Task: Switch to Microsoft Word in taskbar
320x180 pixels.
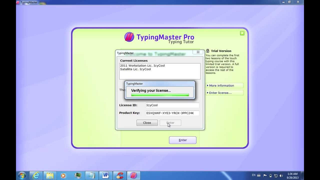Action: [x=106, y=176]
